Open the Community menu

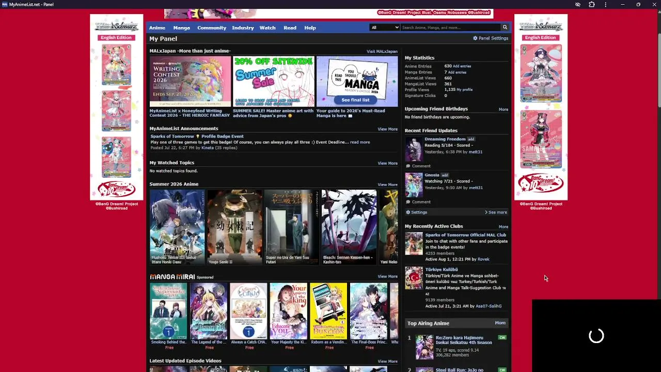pos(212,28)
